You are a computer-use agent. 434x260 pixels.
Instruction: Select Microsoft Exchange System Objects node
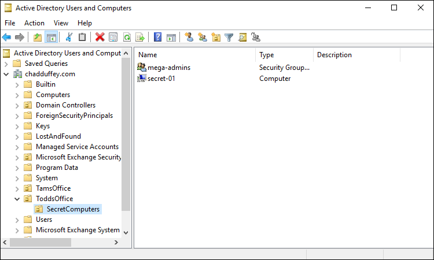click(78, 230)
